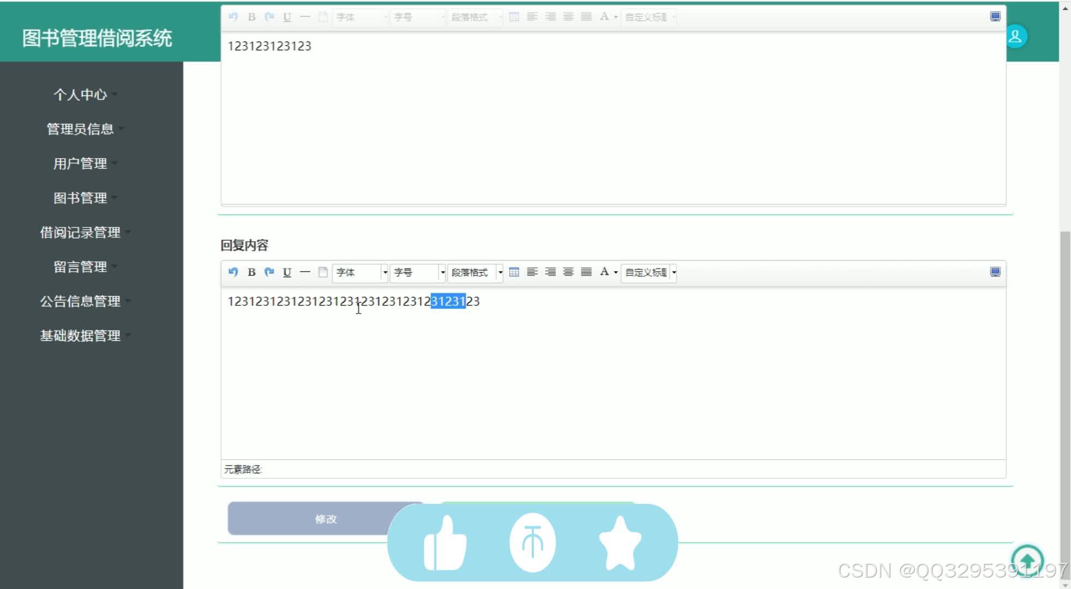Expand the 用户管理 sidebar menu
Image resolution: width=1071 pixels, height=589 pixels.
click(x=85, y=164)
